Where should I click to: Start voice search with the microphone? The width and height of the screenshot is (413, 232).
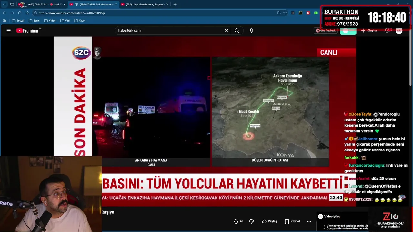click(x=251, y=31)
